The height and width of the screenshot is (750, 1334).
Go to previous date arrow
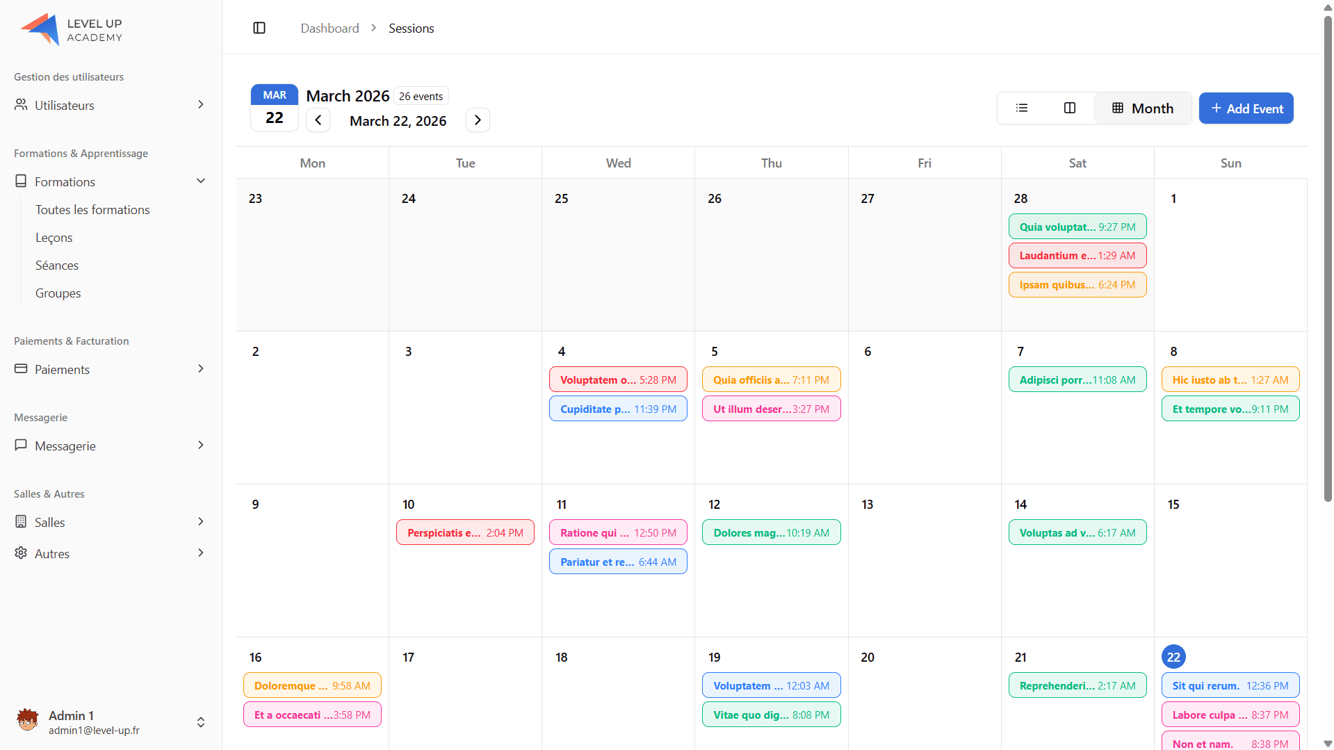[318, 120]
